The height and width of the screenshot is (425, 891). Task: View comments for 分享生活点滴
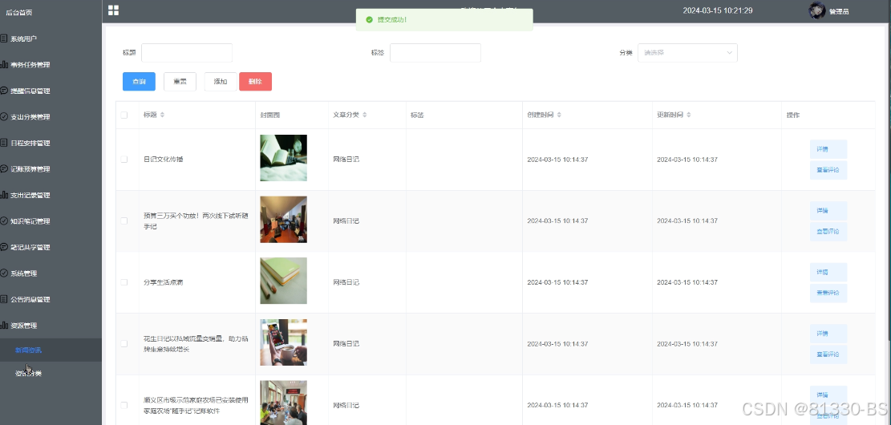tap(828, 293)
